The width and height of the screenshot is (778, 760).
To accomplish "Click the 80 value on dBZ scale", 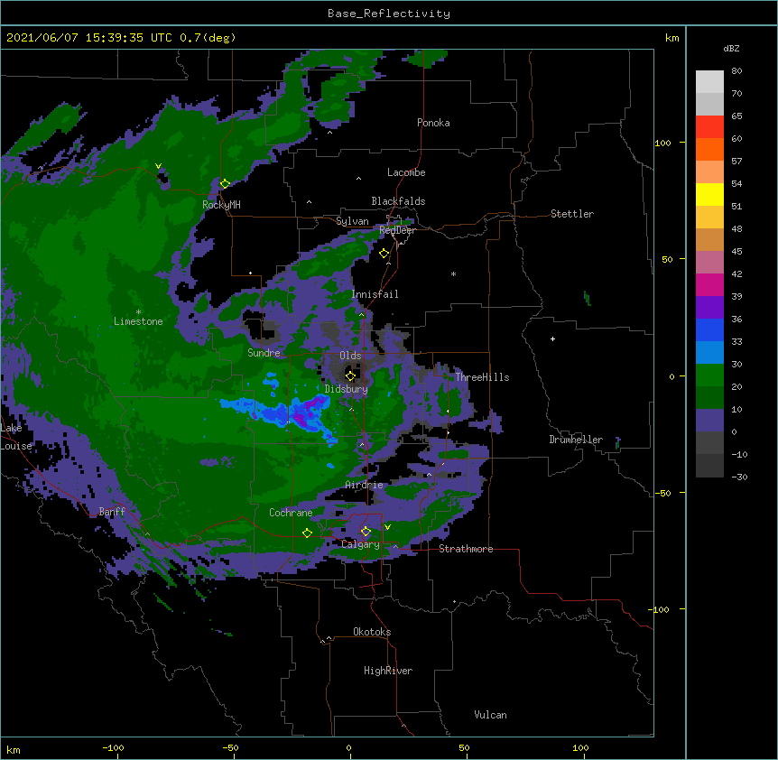I will coord(736,71).
